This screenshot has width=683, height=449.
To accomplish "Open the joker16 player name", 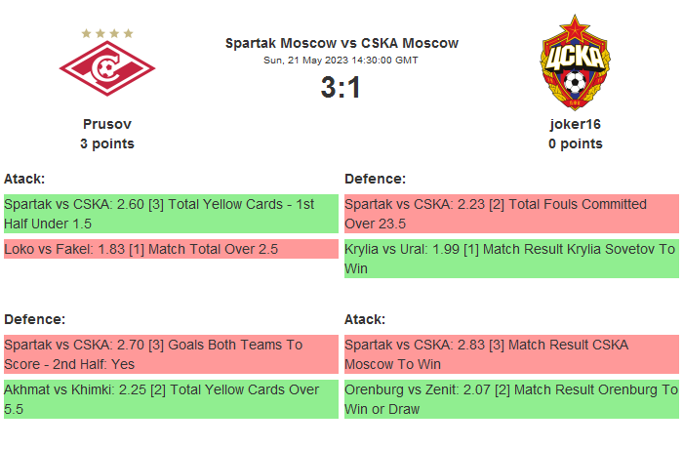I will [x=576, y=124].
